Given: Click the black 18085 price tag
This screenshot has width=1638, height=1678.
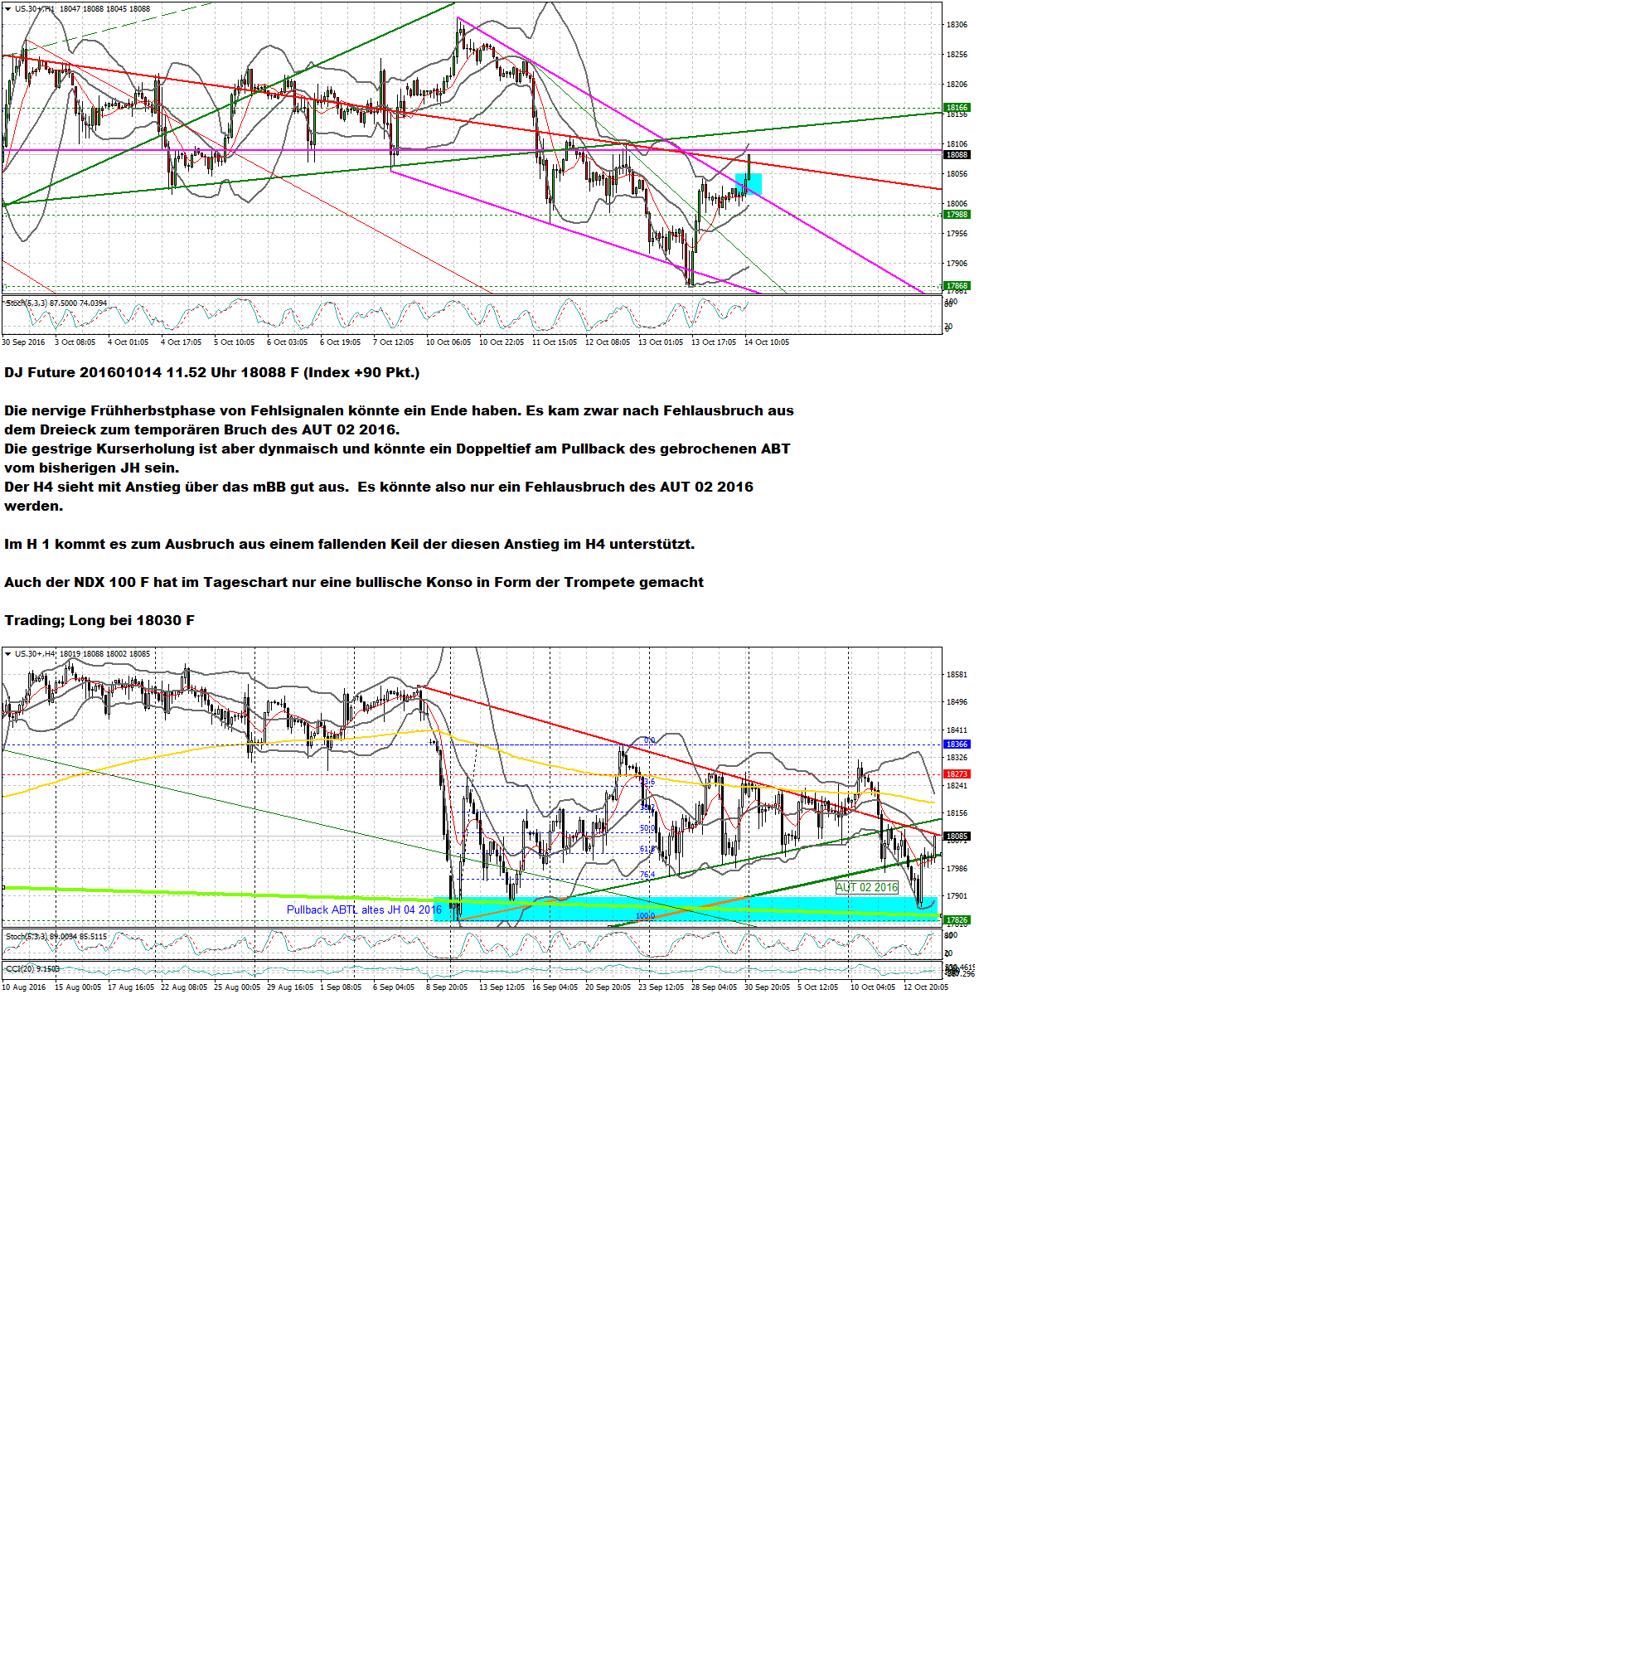Looking at the screenshot, I should [957, 837].
